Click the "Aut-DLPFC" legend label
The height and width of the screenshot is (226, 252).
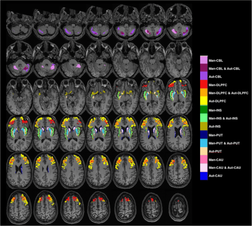[x=217, y=101]
